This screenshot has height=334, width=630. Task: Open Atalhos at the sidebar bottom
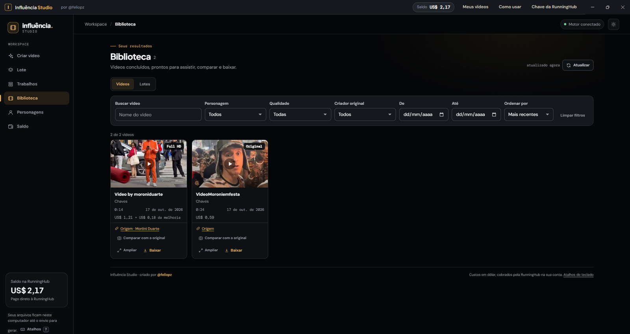35,329
